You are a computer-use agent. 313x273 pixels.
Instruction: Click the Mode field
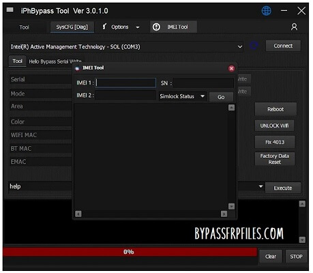(x=41, y=94)
